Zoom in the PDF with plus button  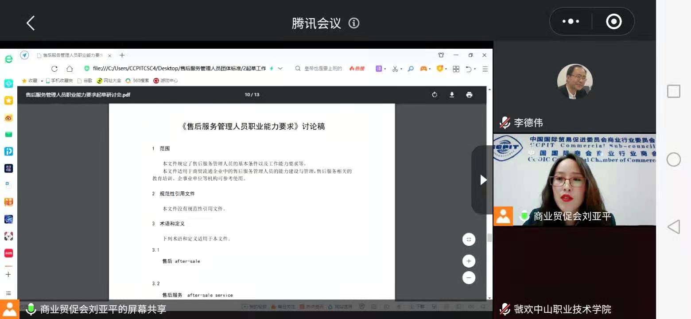(x=469, y=261)
